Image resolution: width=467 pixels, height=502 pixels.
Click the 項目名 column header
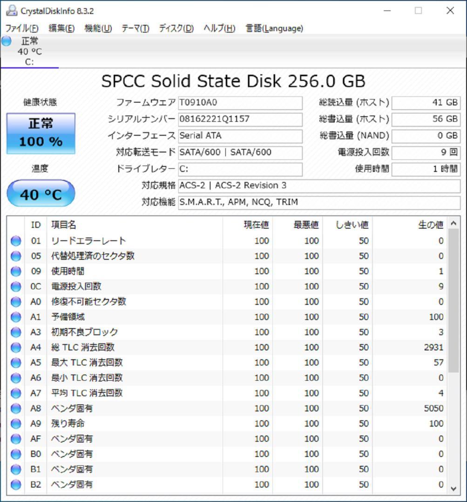click(135, 225)
